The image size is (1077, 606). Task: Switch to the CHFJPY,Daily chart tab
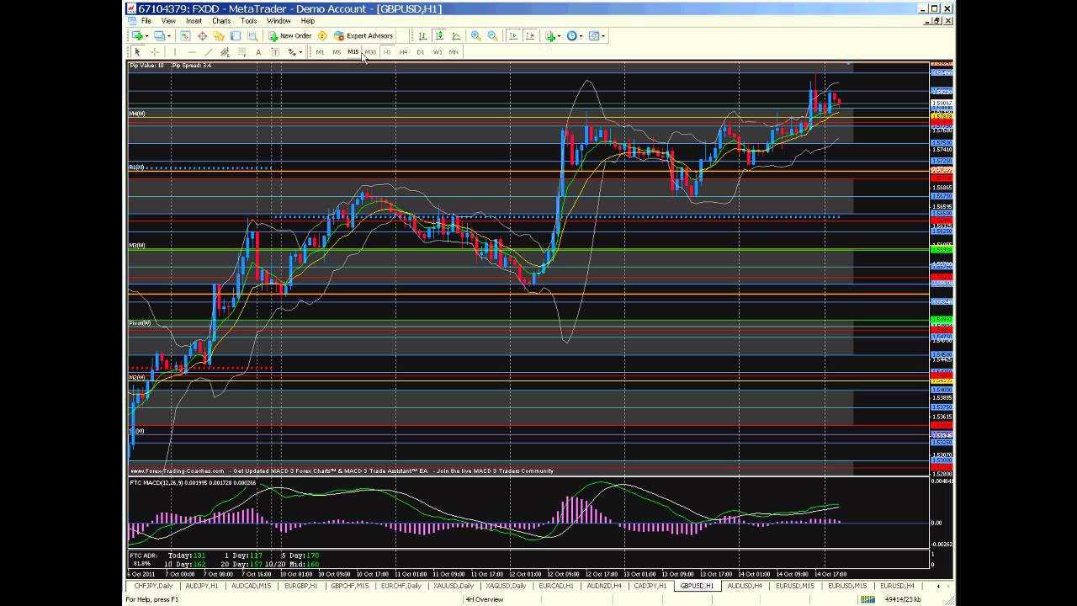pyautogui.click(x=153, y=586)
